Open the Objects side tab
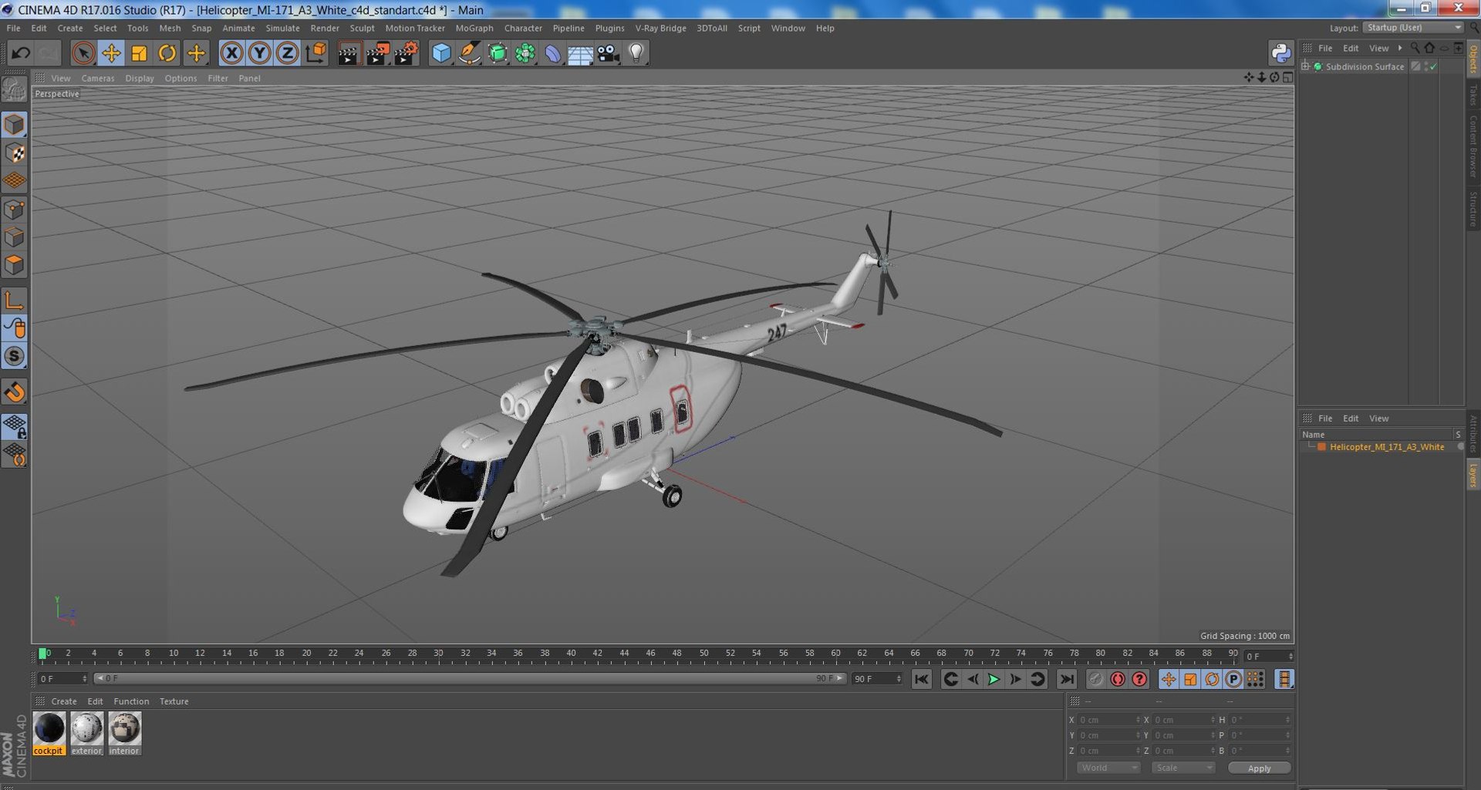This screenshot has width=1481, height=790. pyautogui.click(x=1473, y=59)
